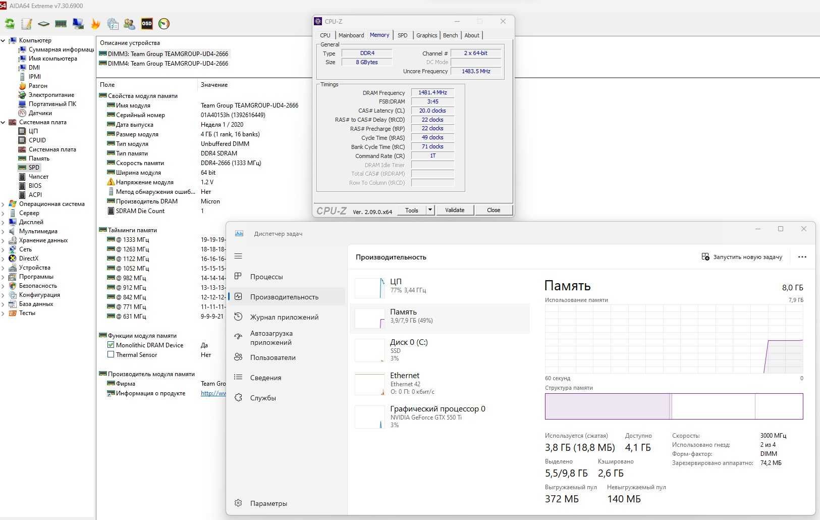Viewport: 820px width, 520px height.
Task: Open Службы in Task Manager sidebar
Action: (286, 398)
